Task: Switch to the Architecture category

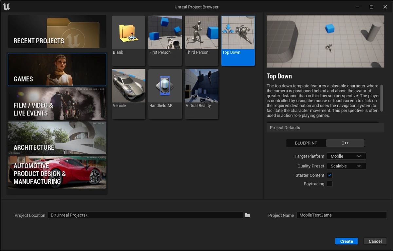Action: (57, 138)
